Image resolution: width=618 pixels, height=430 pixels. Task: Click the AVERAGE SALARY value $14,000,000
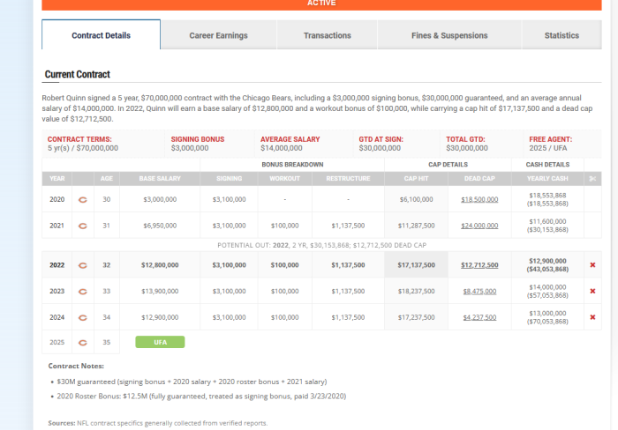tap(282, 148)
